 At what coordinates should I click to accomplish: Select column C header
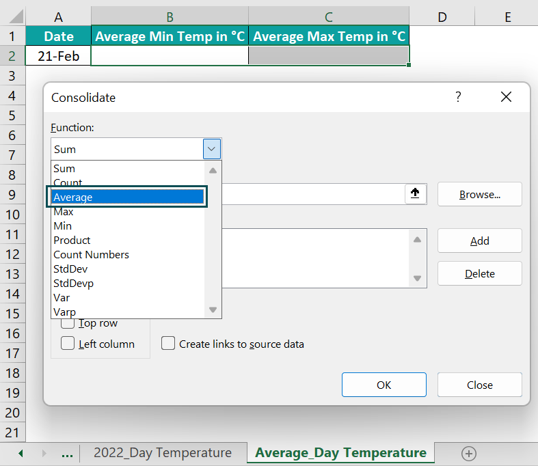(329, 17)
